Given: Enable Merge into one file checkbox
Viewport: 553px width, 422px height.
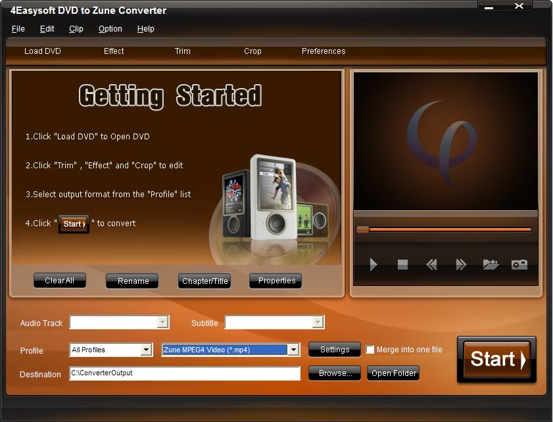Looking at the screenshot, I should click(x=370, y=350).
